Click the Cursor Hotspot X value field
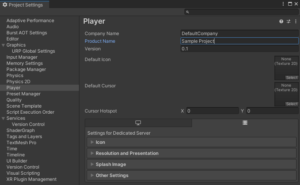Viewport: 300px width, 185px height. [212, 111]
